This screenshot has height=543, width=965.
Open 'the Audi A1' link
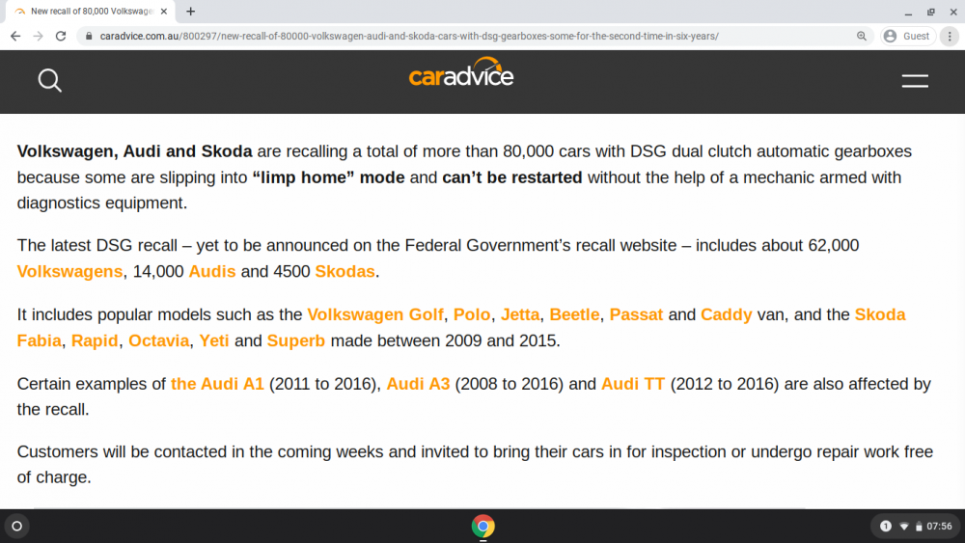[x=217, y=384]
